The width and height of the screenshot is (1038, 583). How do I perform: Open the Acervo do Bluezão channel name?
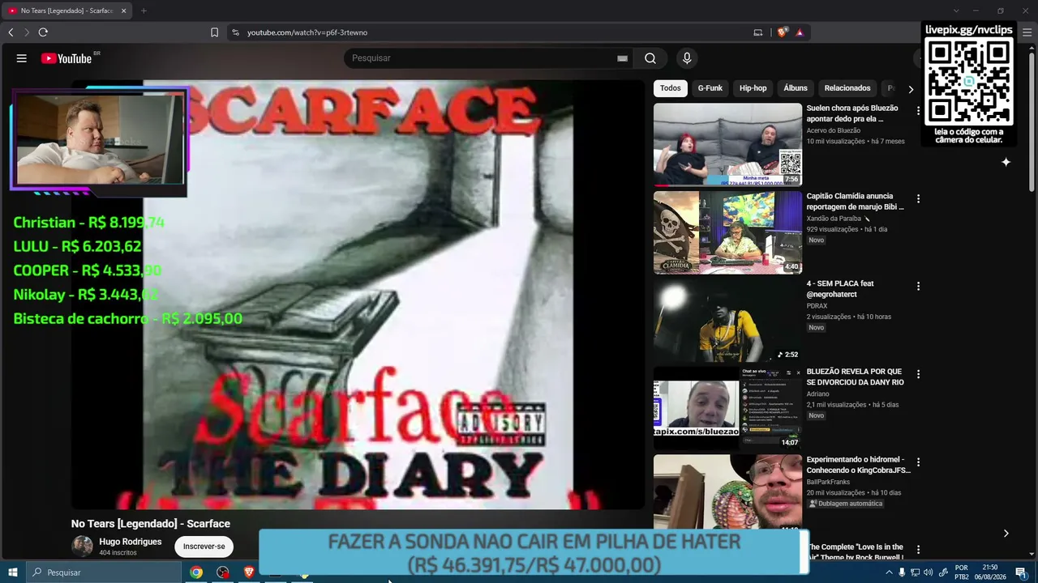(x=834, y=130)
